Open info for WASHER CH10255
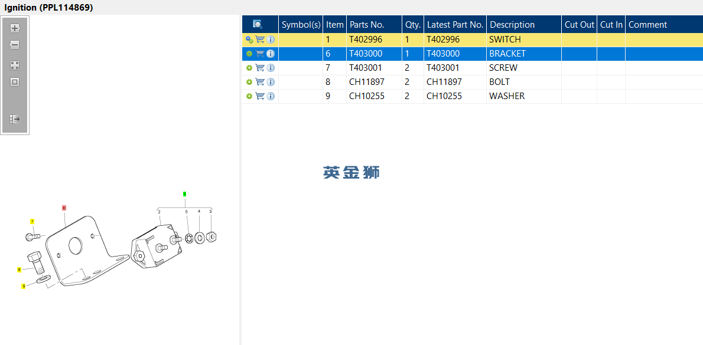Image resolution: width=703 pixels, height=345 pixels. coord(271,96)
